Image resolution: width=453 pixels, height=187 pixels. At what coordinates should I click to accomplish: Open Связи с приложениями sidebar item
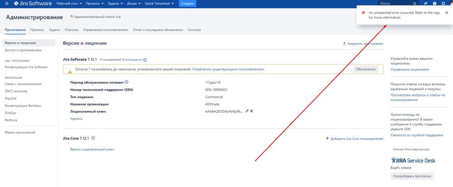tap(23, 84)
